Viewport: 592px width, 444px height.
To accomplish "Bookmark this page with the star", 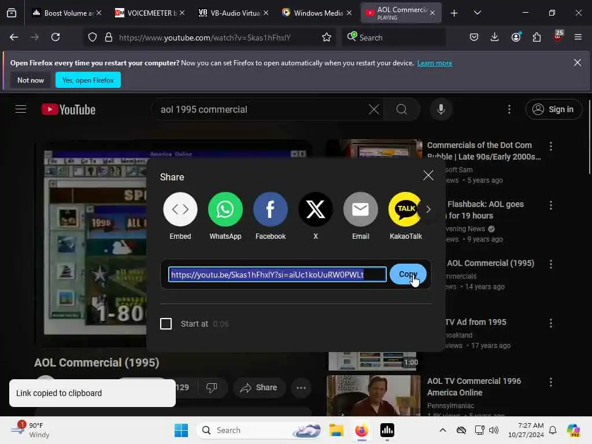I will pos(327,37).
